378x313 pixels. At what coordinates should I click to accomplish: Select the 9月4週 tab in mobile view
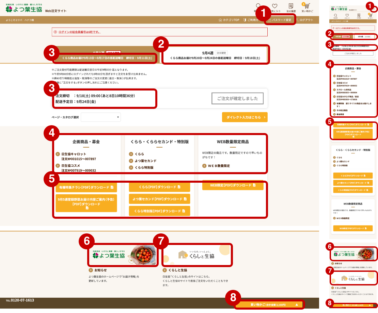pos(364,37)
